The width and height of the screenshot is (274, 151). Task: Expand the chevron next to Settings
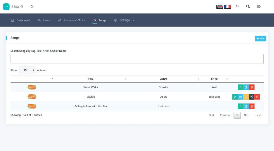tap(133, 21)
